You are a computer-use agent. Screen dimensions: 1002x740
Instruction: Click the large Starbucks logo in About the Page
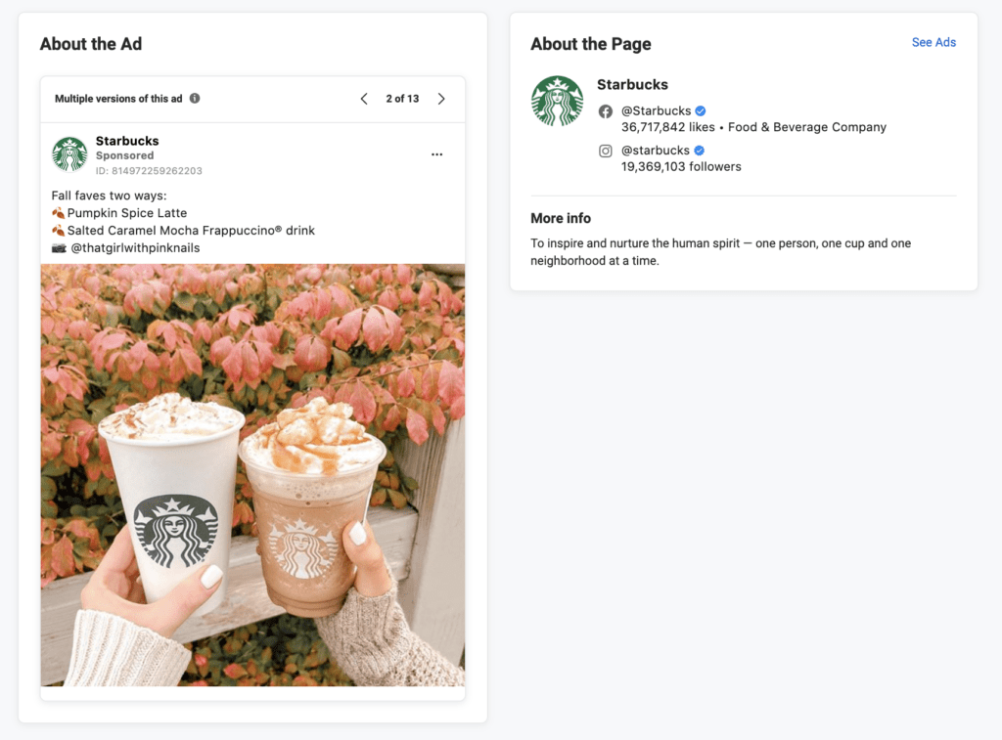tap(557, 101)
